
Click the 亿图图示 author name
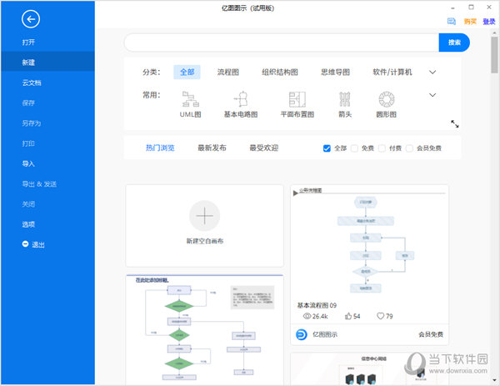[x=325, y=334]
